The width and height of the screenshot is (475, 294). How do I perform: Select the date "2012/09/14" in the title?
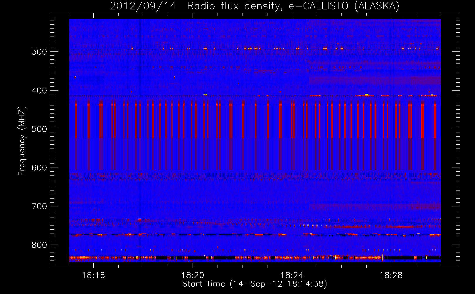(x=143, y=6)
